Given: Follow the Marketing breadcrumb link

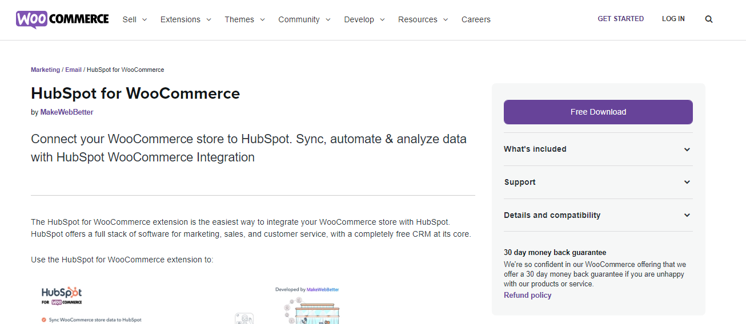Looking at the screenshot, I should [45, 70].
